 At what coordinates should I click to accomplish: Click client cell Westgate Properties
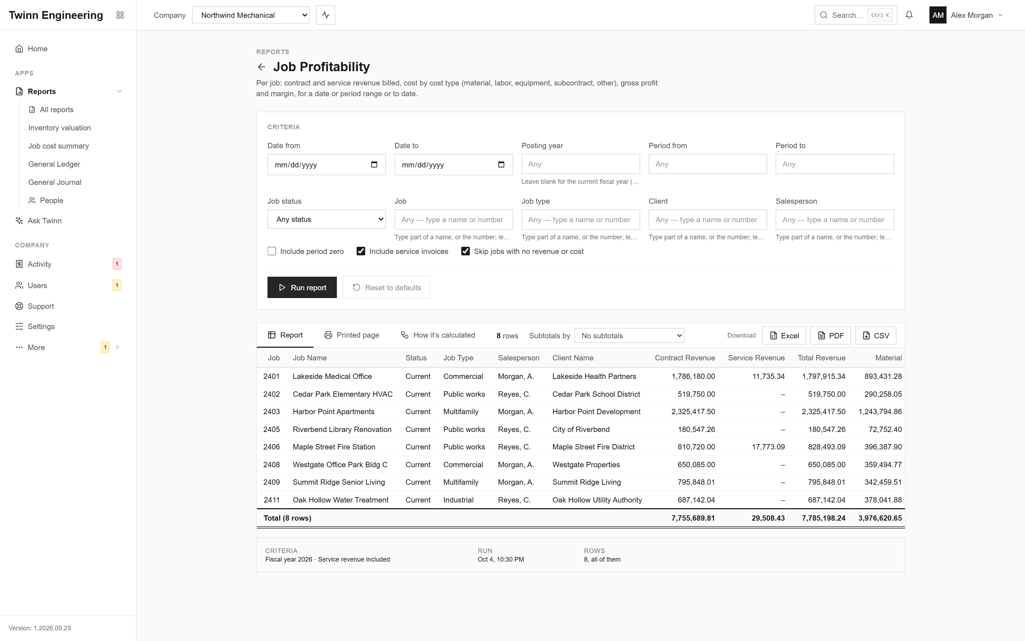point(586,465)
